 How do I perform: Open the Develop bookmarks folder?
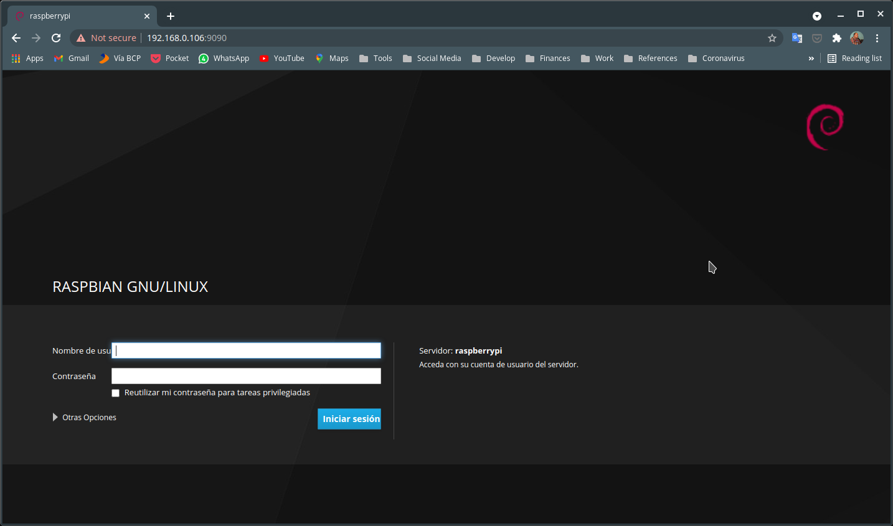494,59
